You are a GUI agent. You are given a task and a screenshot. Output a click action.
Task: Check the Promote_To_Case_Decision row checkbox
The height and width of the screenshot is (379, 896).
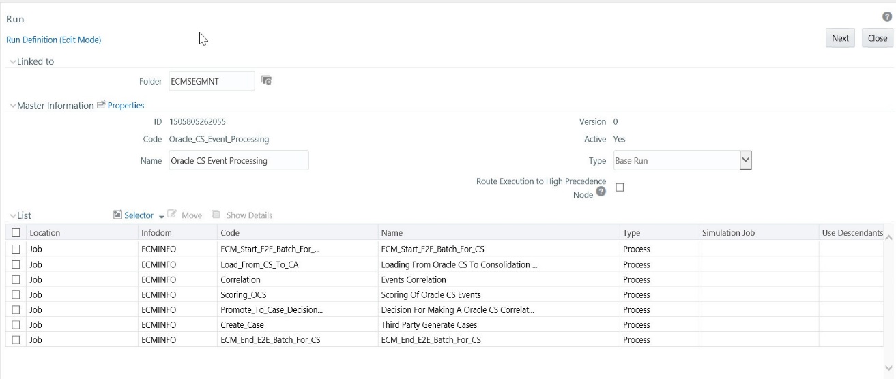16,309
